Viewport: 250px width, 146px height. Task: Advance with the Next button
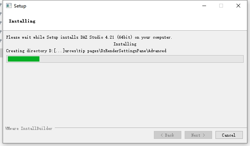click(198, 135)
